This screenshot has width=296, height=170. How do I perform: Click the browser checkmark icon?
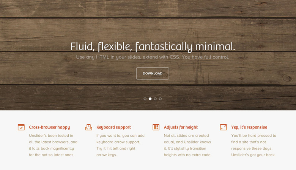(x=21, y=127)
